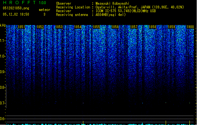Screen dimensions: 197x125
Task: Click the yellow meteor spike beside the 1854 label
Action: 83,123
